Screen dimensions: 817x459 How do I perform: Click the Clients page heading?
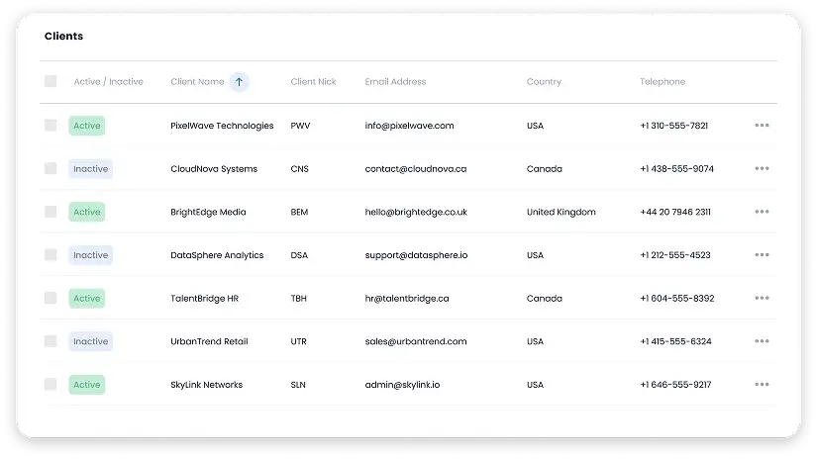63,36
